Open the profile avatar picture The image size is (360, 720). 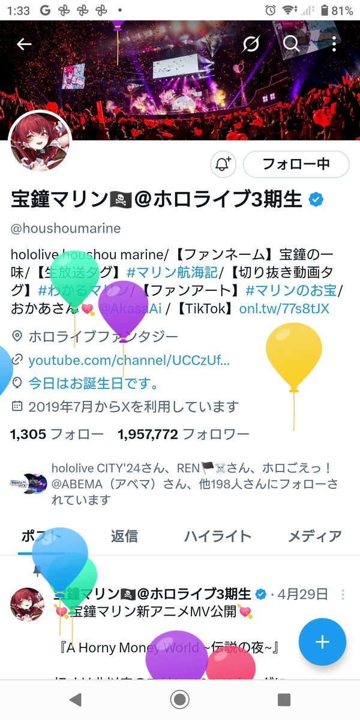41,141
